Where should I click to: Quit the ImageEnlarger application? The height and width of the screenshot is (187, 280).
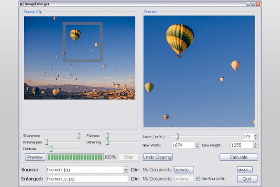247,179
